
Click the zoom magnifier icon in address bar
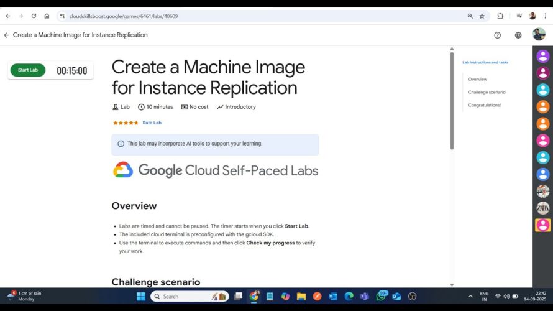click(470, 16)
